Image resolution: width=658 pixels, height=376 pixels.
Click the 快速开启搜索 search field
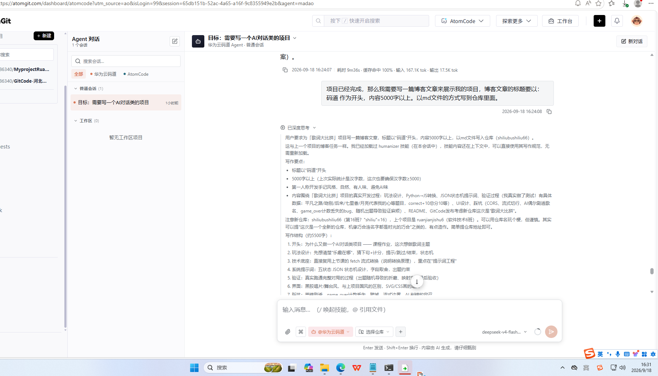377,21
